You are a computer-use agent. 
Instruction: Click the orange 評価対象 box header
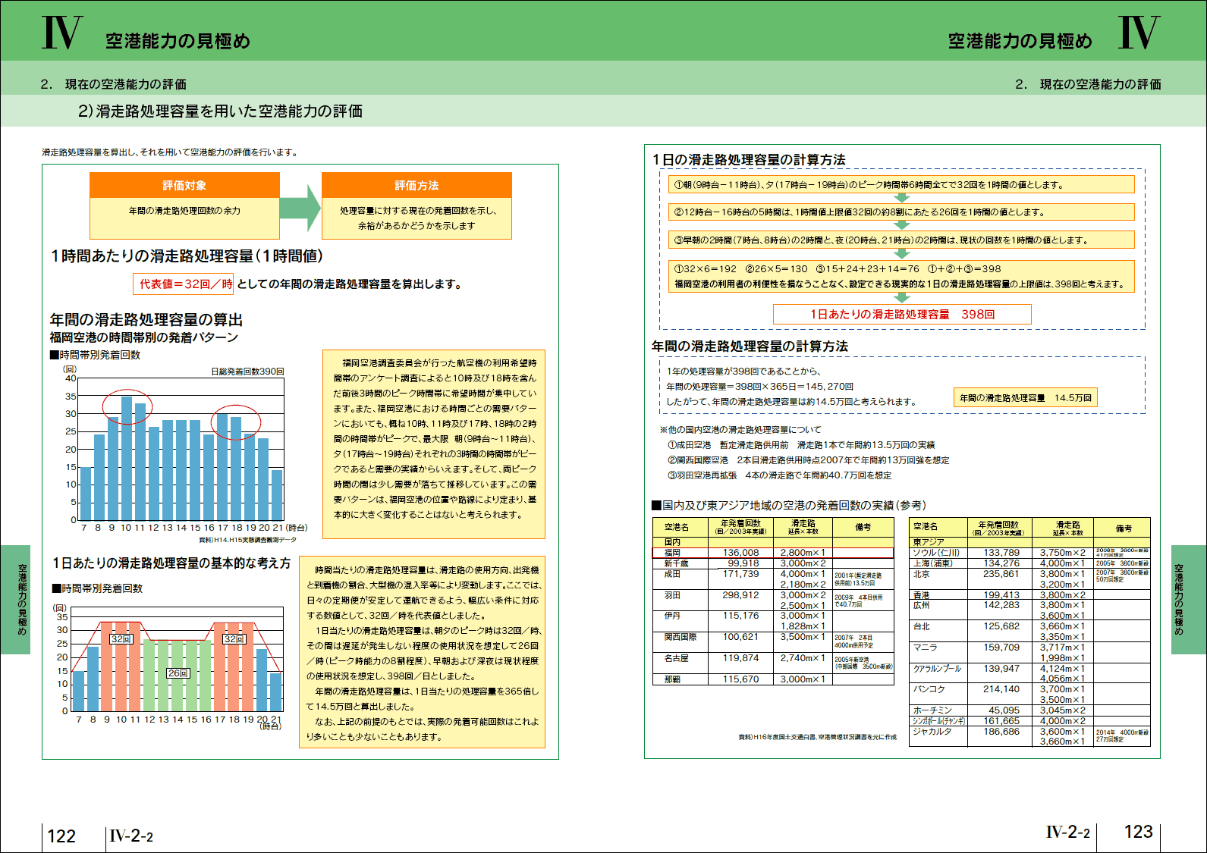[x=184, y=185]
